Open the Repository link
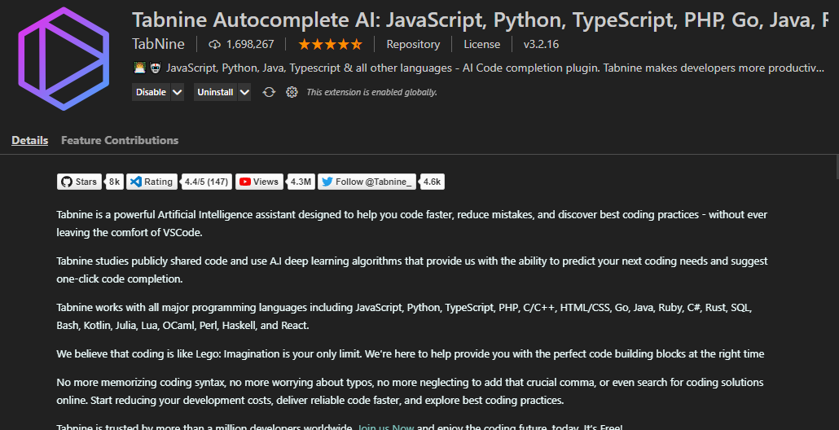This screenshot has height=430, width=839. [x=413, y=44]
